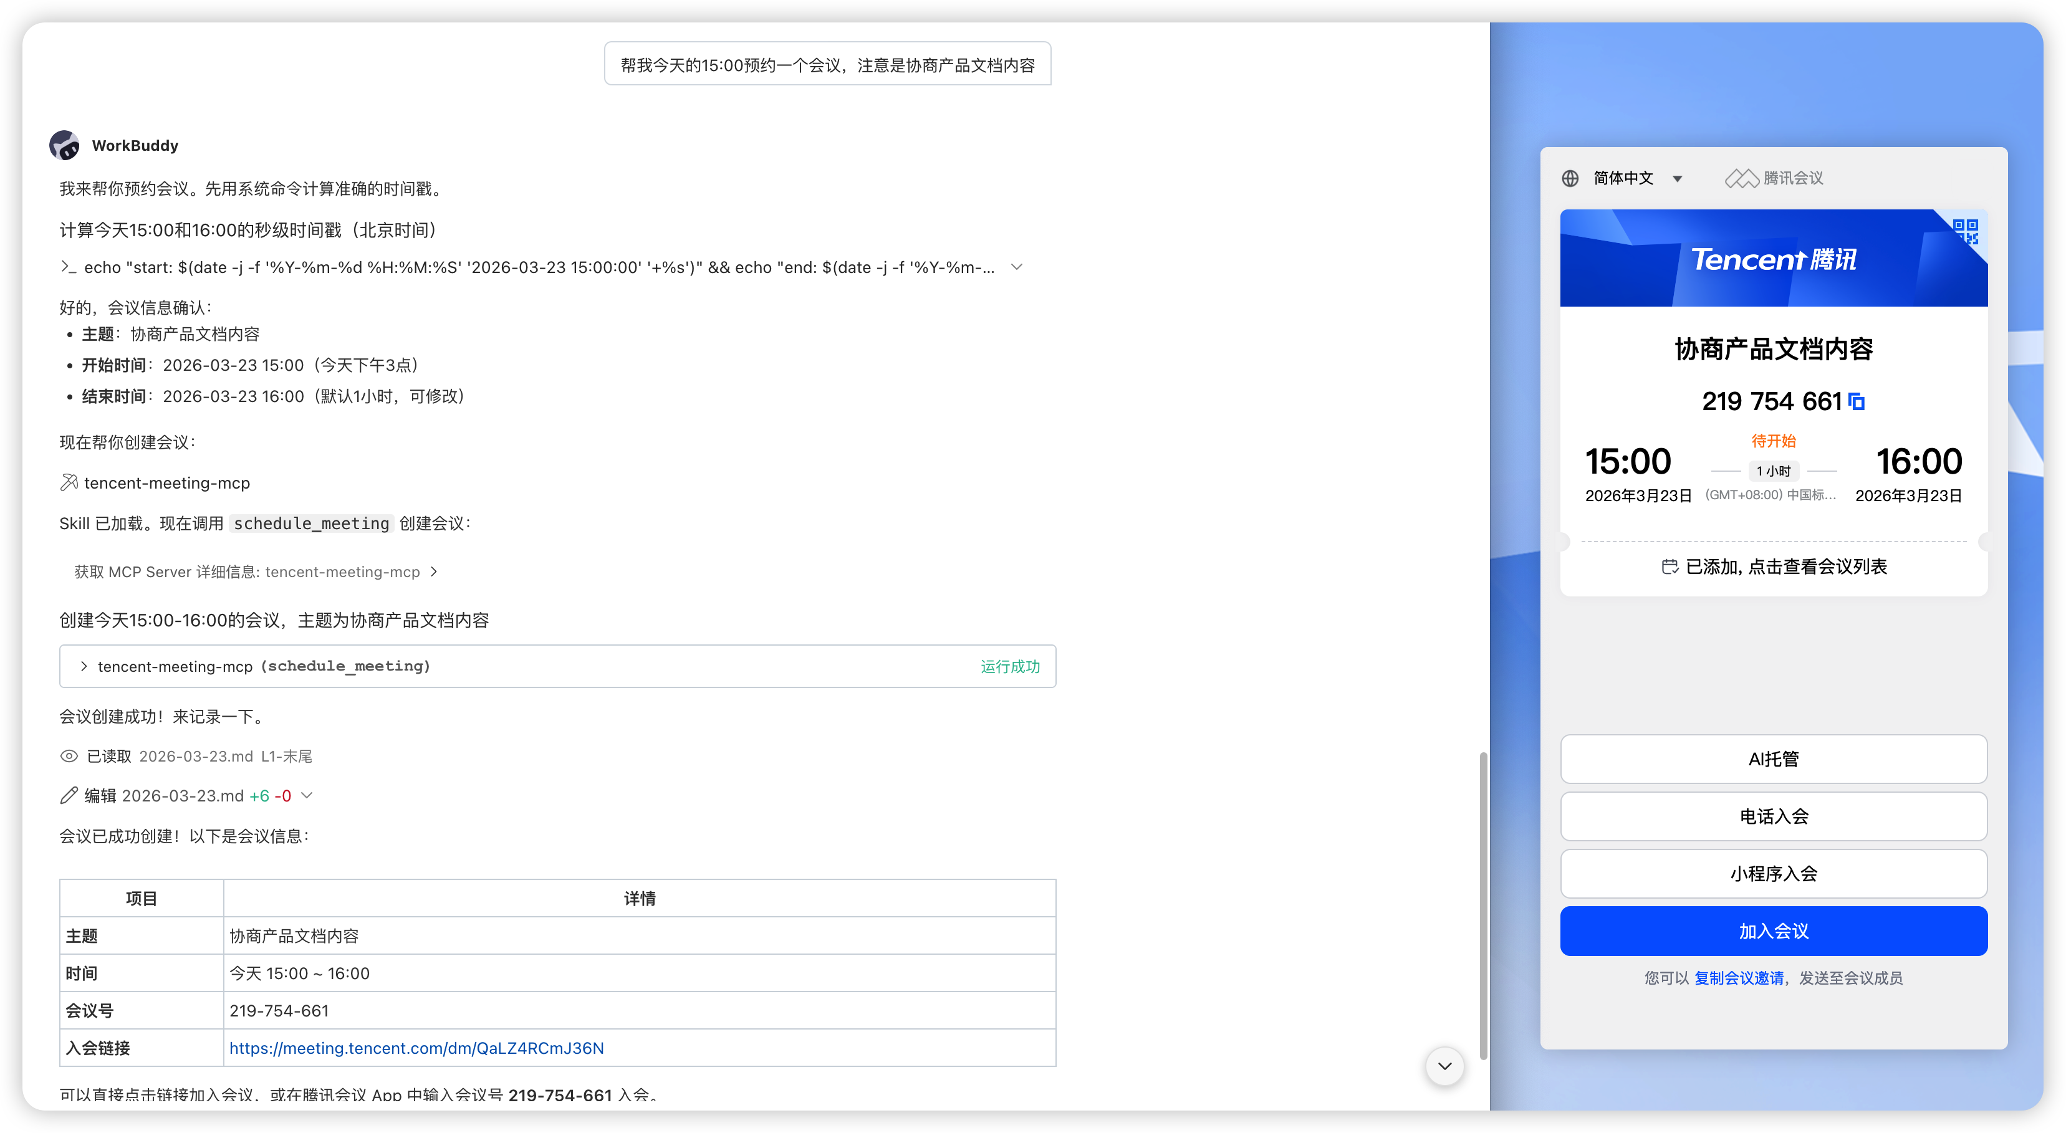This screenshot has height=1133, width=2066.
Task: Click the calendar icon before 已添加 text
Action: [1671, 567]
